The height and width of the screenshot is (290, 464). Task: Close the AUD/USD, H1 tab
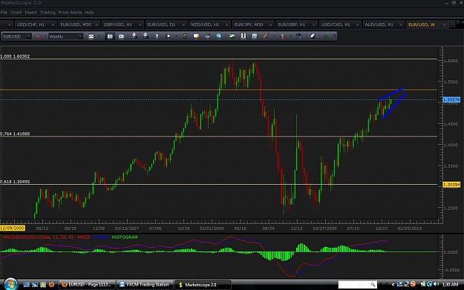point(401,24)
